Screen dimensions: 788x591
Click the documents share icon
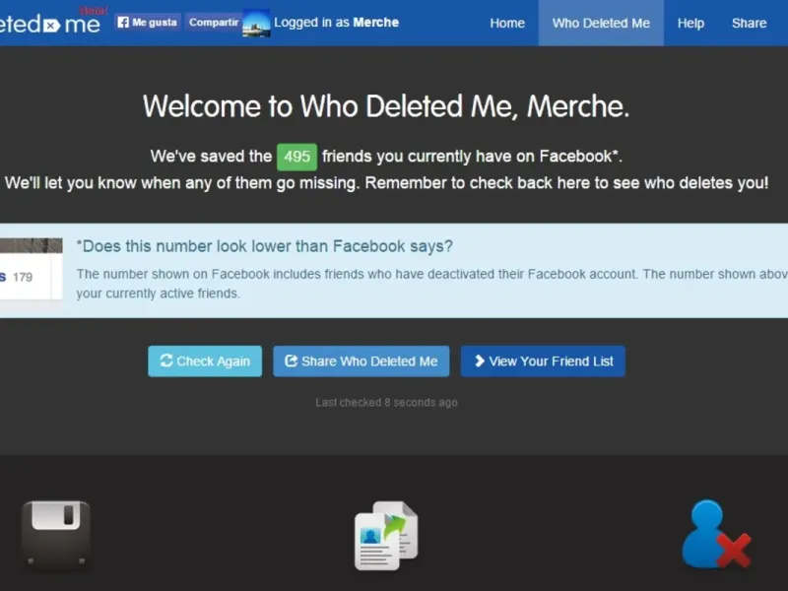tap(386, 536)
